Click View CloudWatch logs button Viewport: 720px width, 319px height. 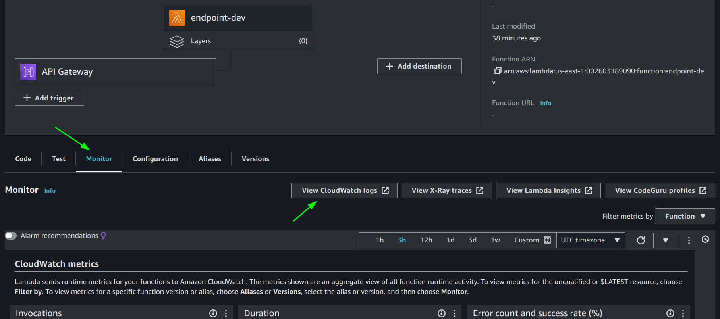(344, 190)
